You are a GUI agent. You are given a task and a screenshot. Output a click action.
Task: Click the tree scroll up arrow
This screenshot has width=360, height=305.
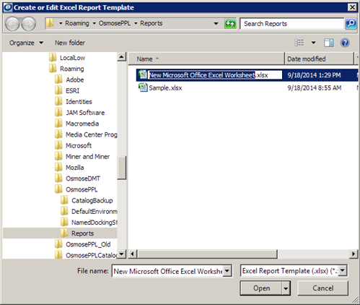(x=122, y=57)
